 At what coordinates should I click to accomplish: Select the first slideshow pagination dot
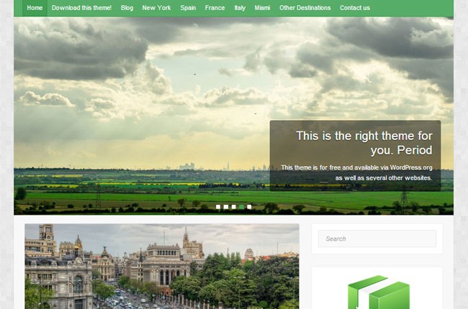(218, 206)
